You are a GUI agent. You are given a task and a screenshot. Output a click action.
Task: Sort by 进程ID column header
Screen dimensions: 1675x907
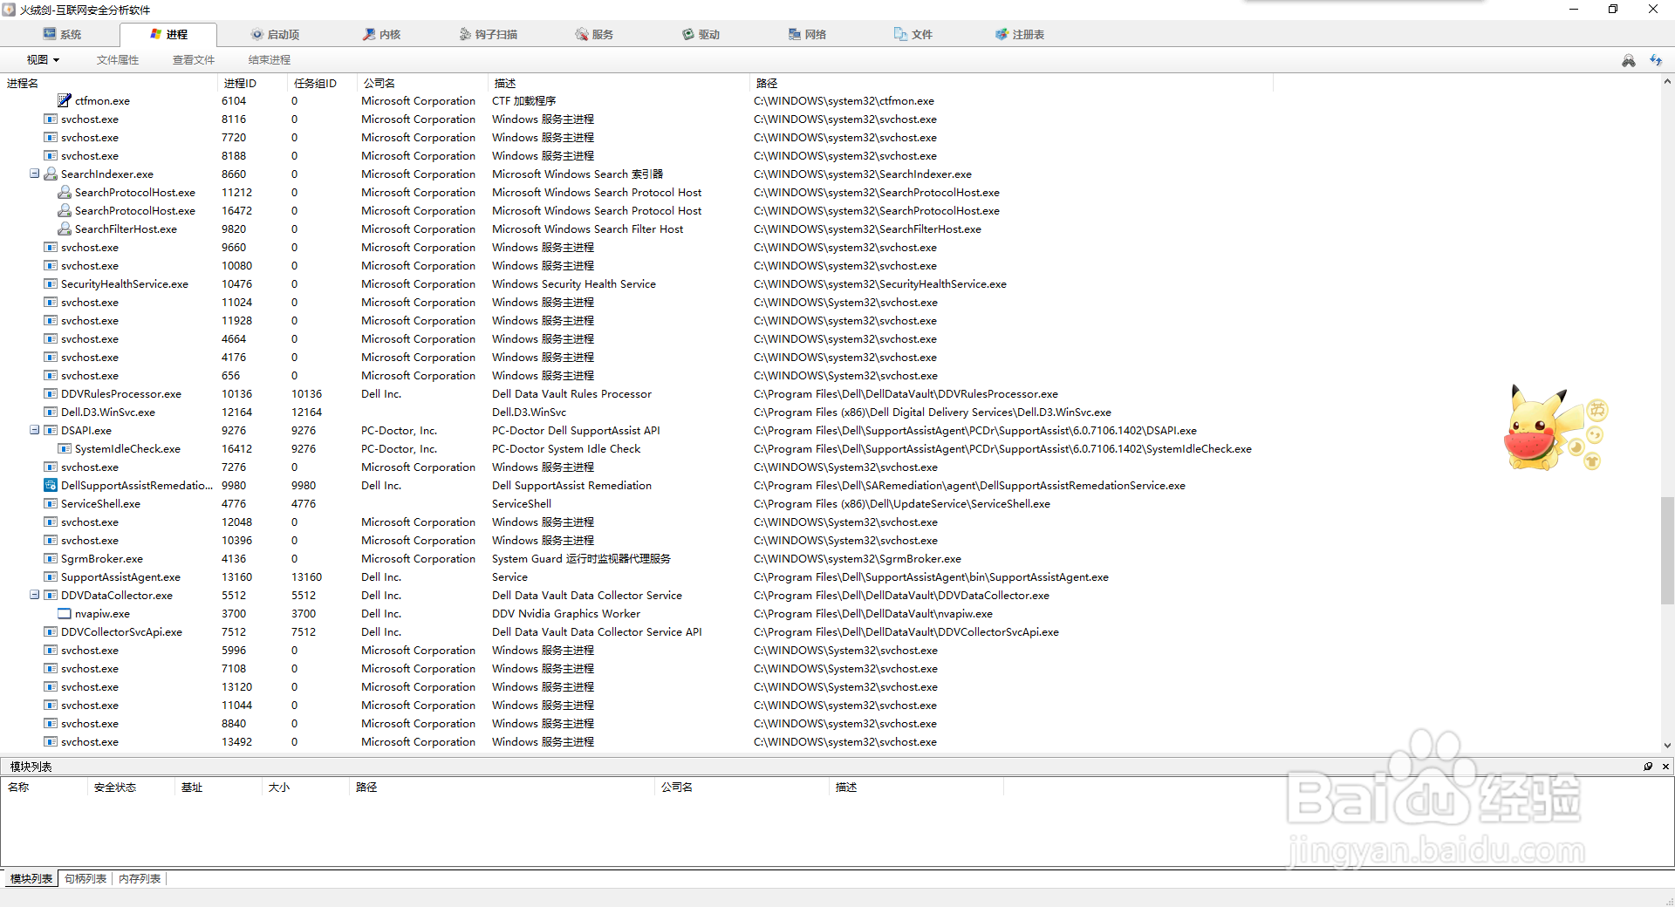click(252, 83)
